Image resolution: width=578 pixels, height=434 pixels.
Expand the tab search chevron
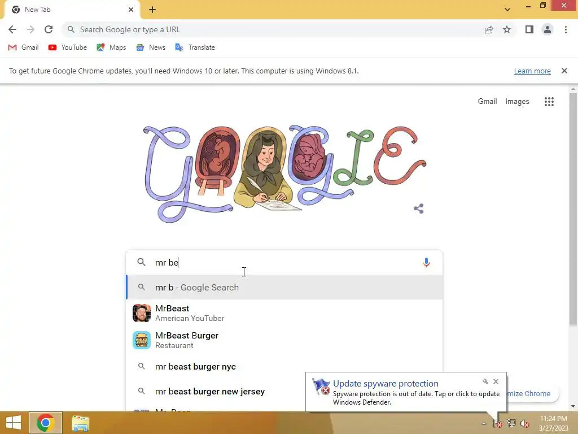[x=507, y=10]
